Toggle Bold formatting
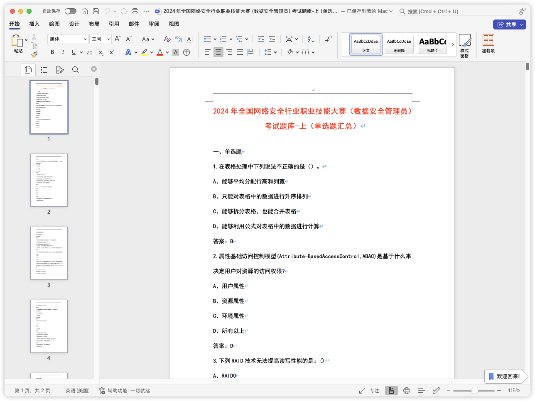The image size is (535, 401). (52, 52)
